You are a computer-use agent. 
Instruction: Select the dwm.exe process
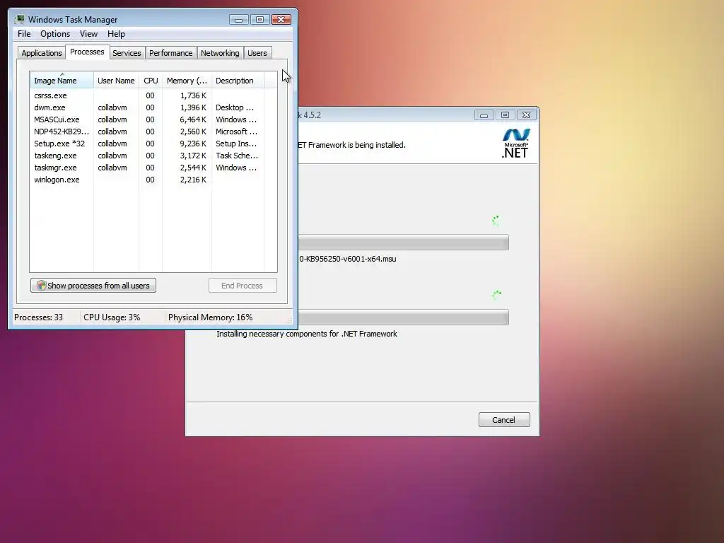pos(147,107)
